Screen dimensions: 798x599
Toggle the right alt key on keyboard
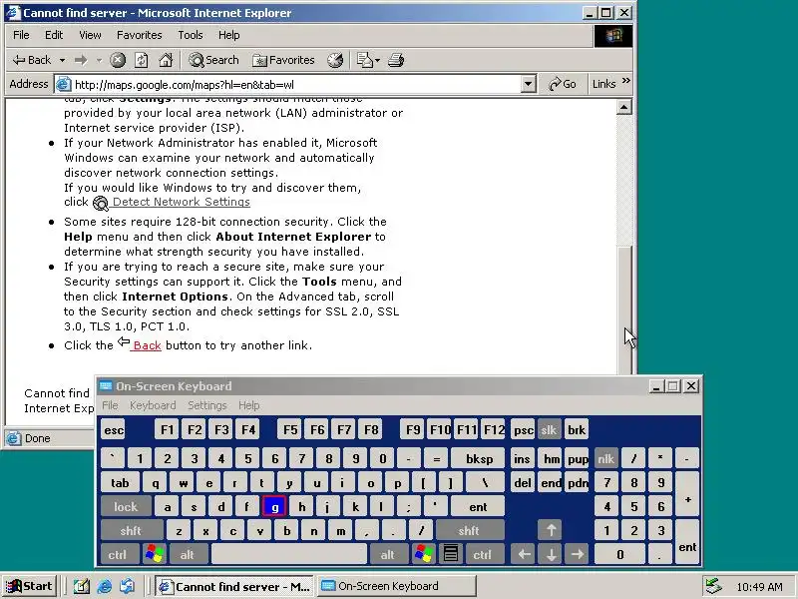(x=388, y=554)
